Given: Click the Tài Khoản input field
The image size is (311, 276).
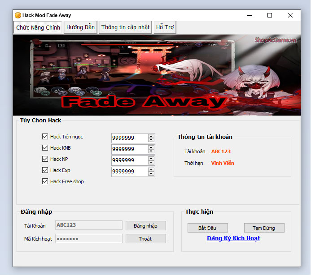Looking at the screenshot, I should click(89, 225).
